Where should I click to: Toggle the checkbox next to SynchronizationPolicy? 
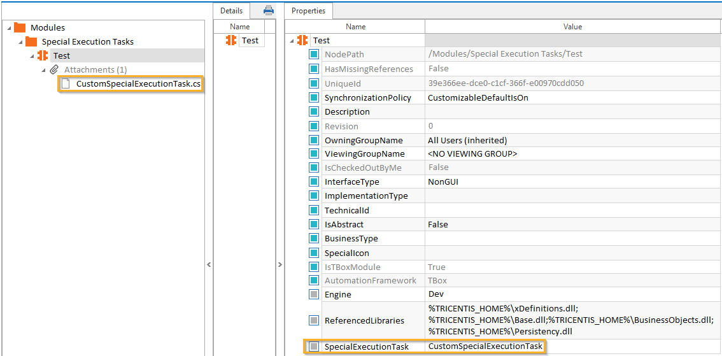pos(314,97)
